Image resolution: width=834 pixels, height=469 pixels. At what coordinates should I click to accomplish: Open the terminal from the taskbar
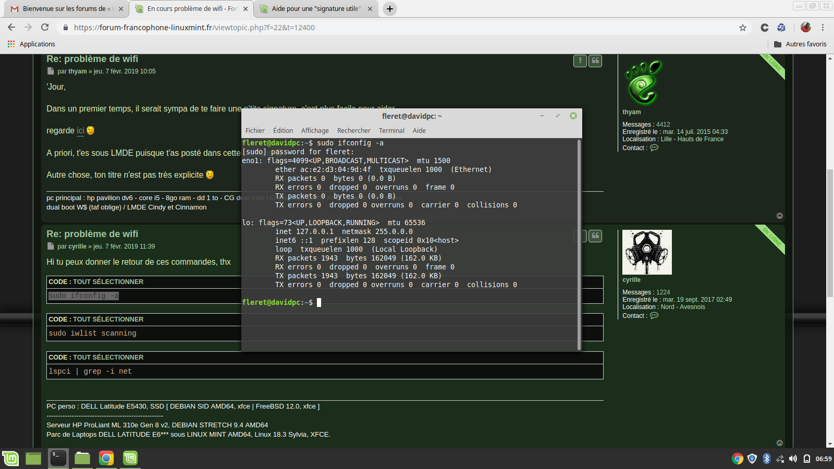(58, 458)
